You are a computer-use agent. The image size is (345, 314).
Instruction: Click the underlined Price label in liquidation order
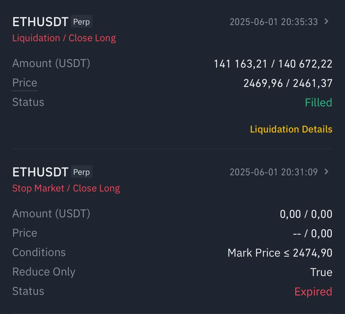(x=25, y=83)
